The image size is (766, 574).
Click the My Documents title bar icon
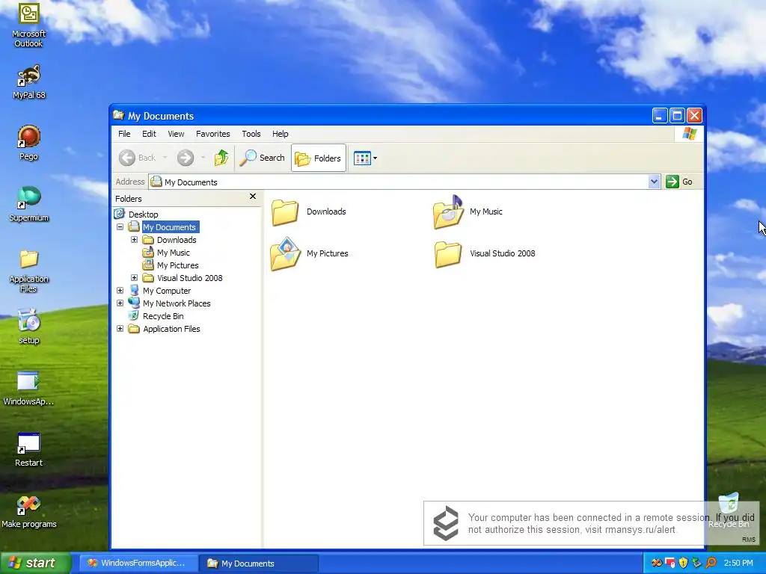[x=119, y=116]
